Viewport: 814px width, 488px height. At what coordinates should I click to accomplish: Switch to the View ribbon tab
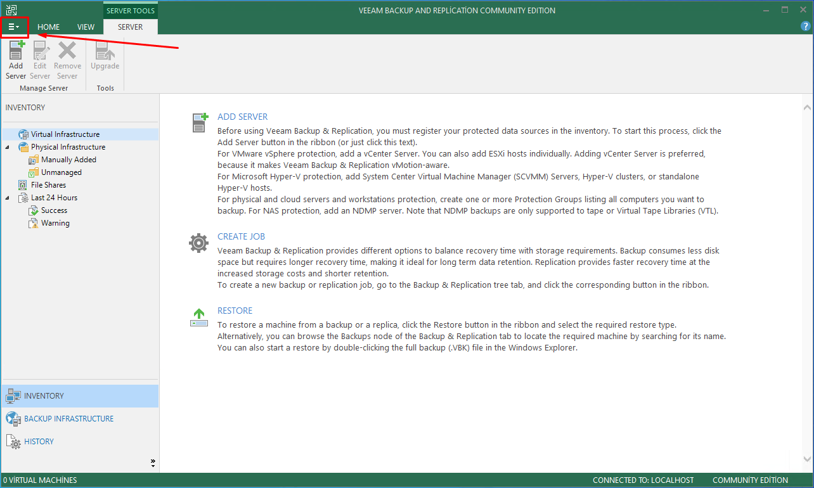[86, 27]
